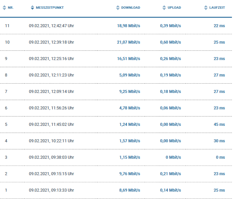Click the sort arrows beside Download
The width and height of the screenshot is (239, 199).
[118, 7]
